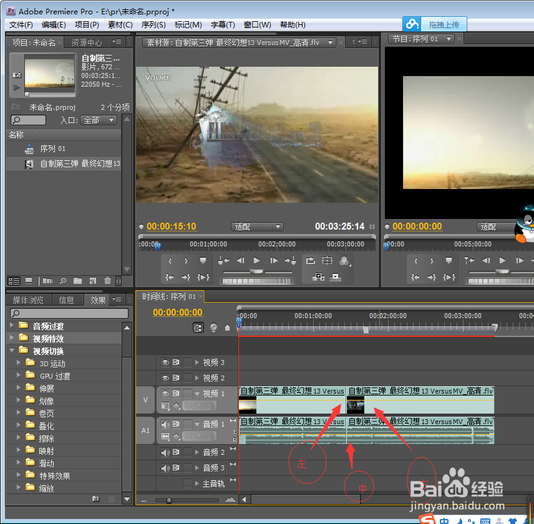Hide the 视频 2 track eye icon
The image size is (534, 524).
pyautogui.click(x=165, y=378)
